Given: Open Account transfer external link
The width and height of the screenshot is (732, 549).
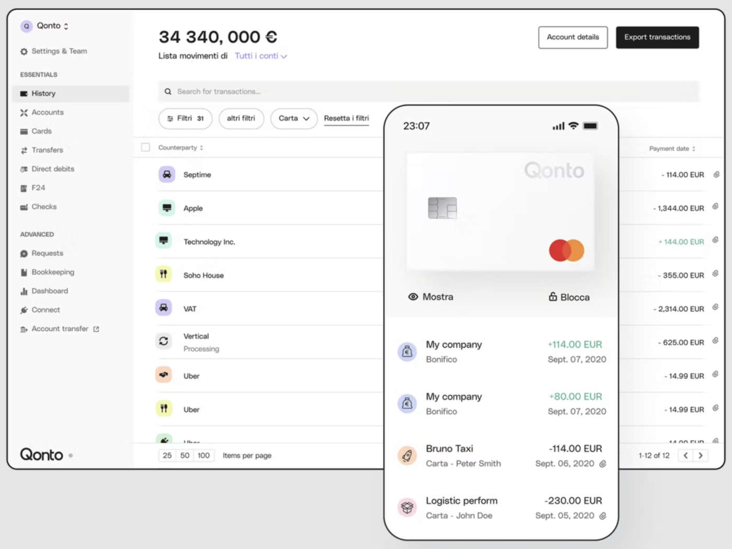Looking at the screenshot, I should [x=60, y=329].
